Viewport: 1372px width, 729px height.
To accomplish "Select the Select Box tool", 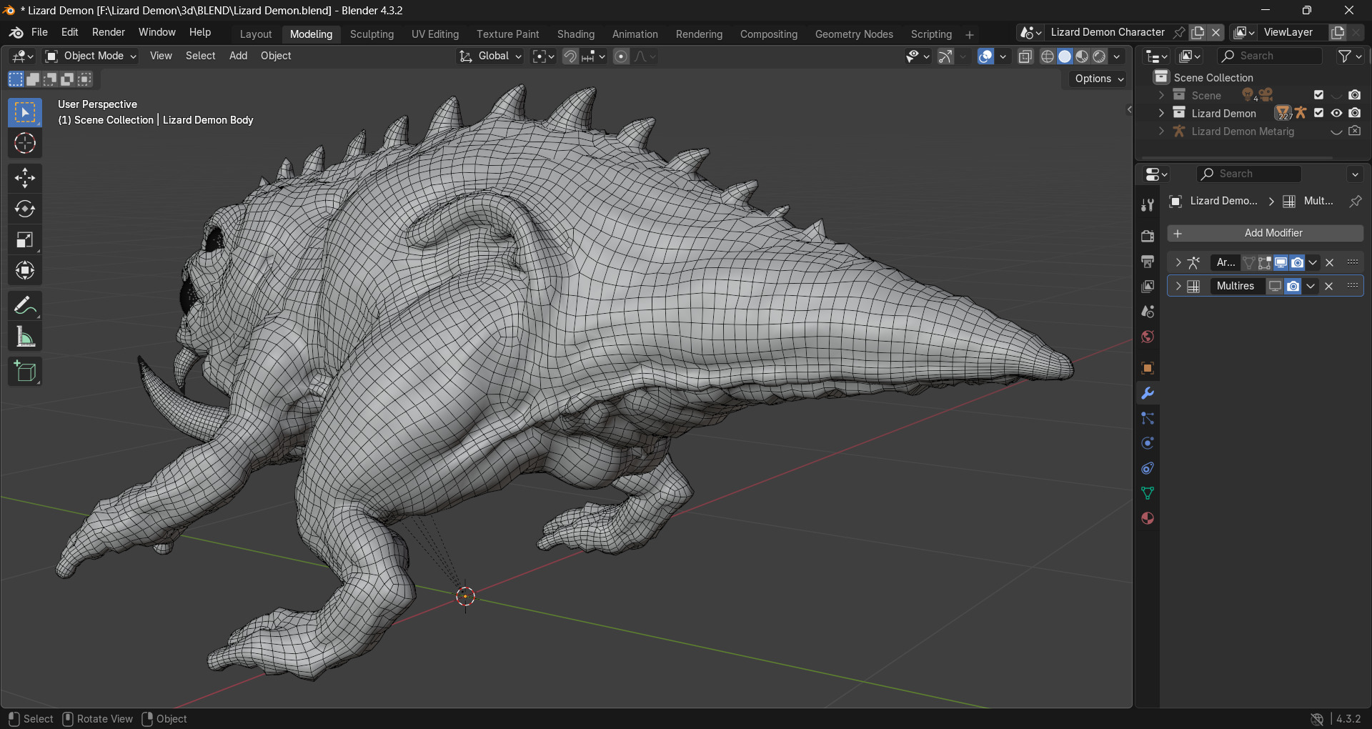I will [25, 113].
